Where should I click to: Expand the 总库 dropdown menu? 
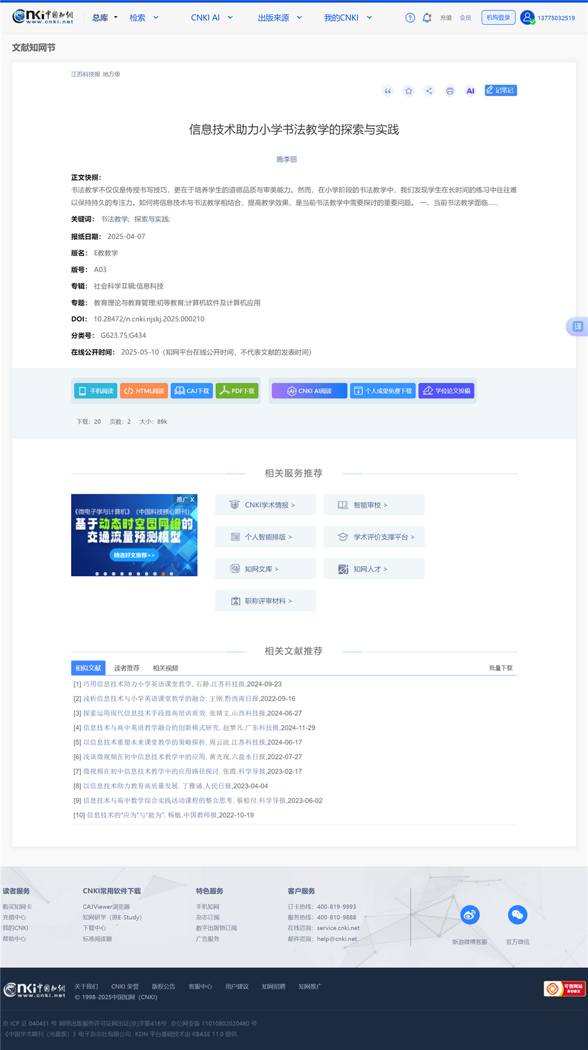coord(105,18)
